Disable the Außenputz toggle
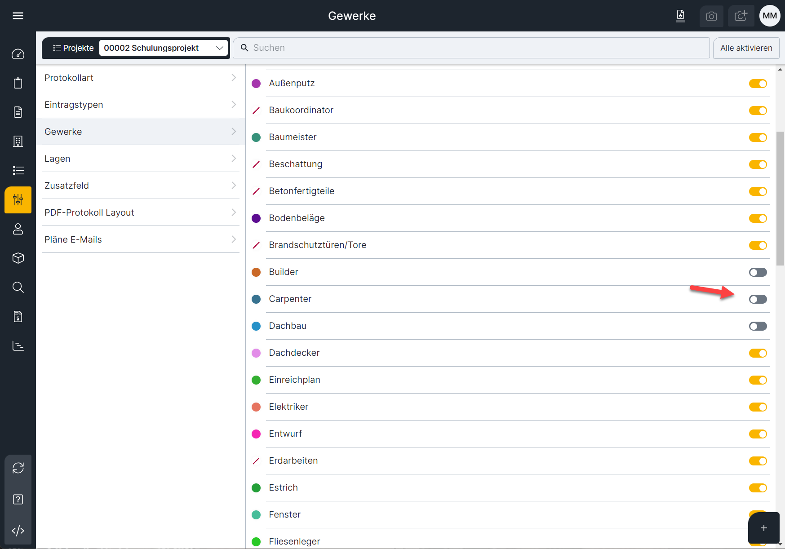This screenshot has width=785, height=549. coord(758,84)
